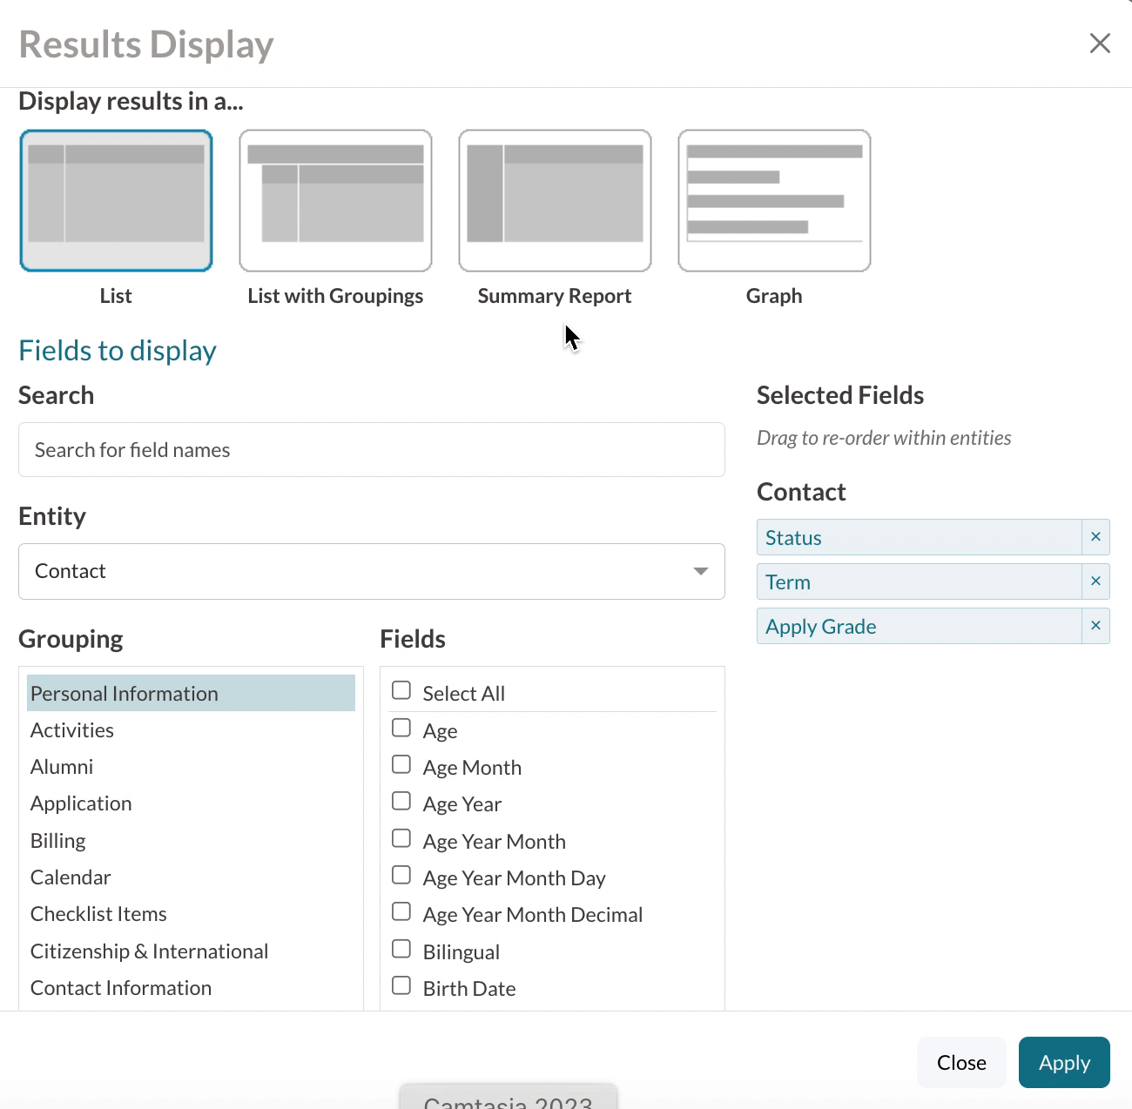Click the Search for field names box
The height and width of the screenshot is (1109, 1132).
click(371, 450)
